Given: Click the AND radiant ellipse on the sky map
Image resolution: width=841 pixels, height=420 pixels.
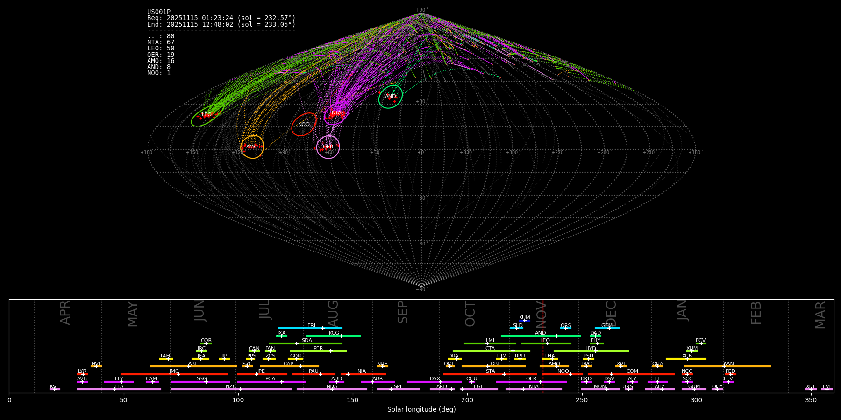Looking at the screenshot, I should [391, 97].
